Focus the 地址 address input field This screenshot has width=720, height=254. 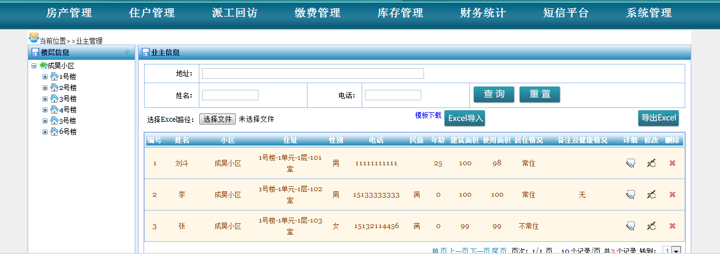(x=313, y=74)
